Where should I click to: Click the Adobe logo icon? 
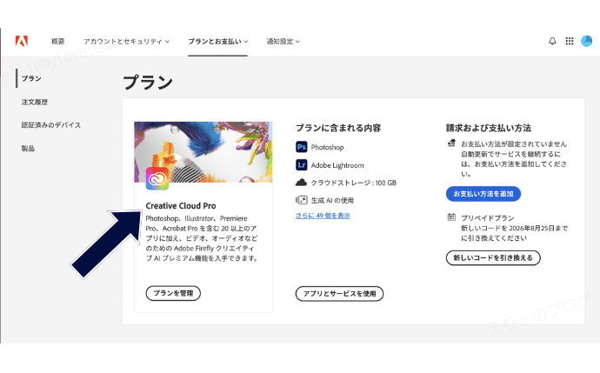tap(22, 41)
